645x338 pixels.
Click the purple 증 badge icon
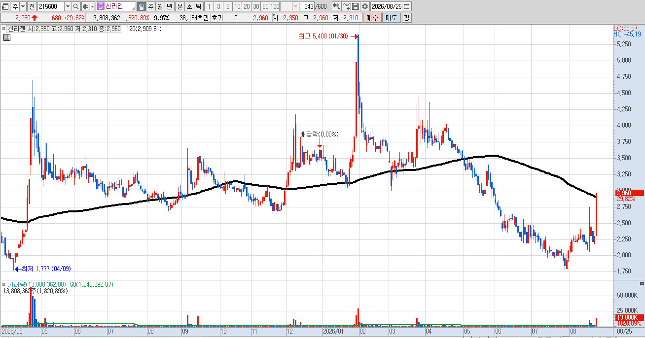click(101, 6)
